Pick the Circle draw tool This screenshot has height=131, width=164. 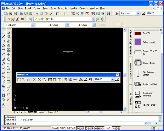[x=4, y=59]
